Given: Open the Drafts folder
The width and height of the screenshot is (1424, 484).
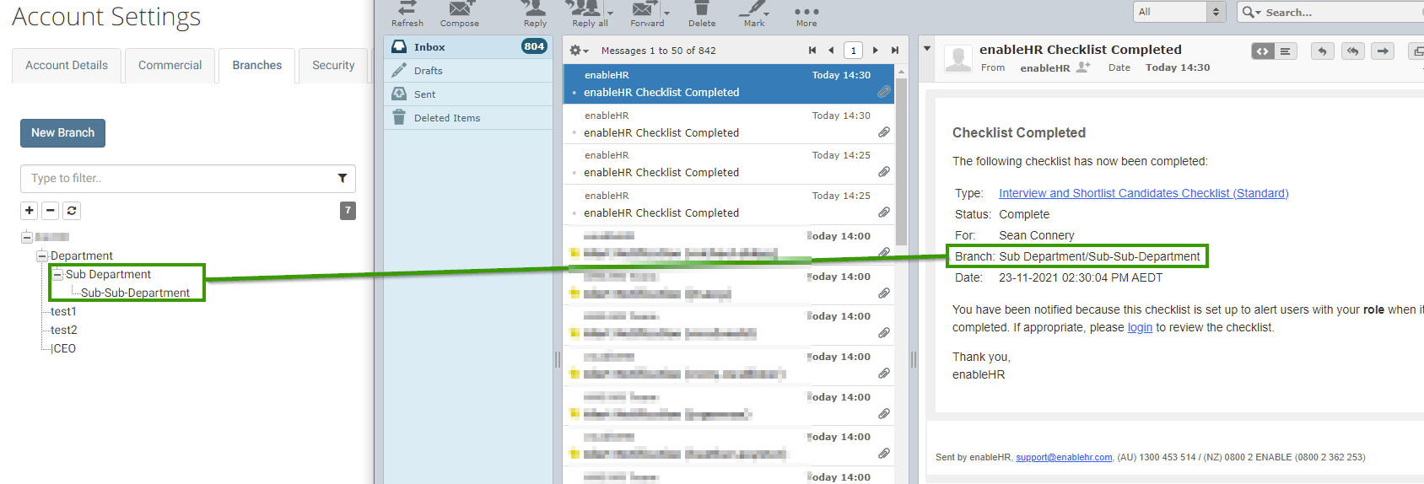Looking at the screenshot, I should pyautogui.click(x=468, y=71).
